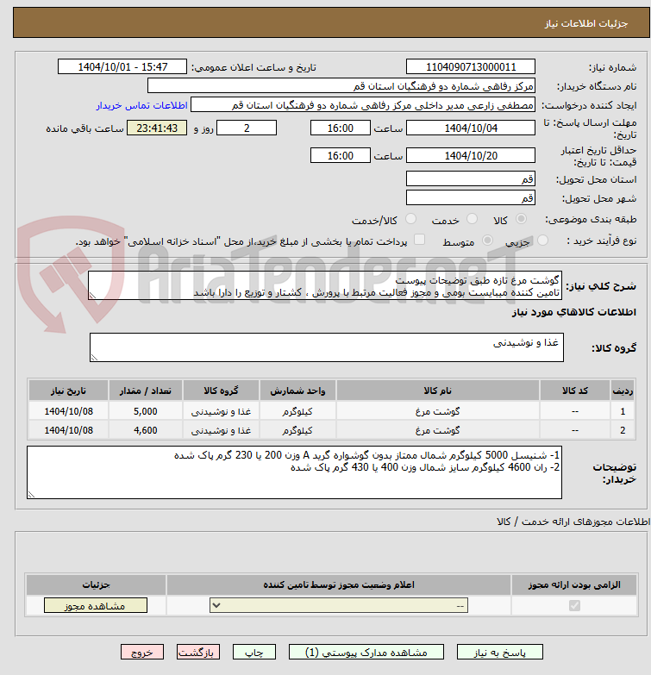
Task: Click the price validity time field 16:00
Action: coord(340,156)
